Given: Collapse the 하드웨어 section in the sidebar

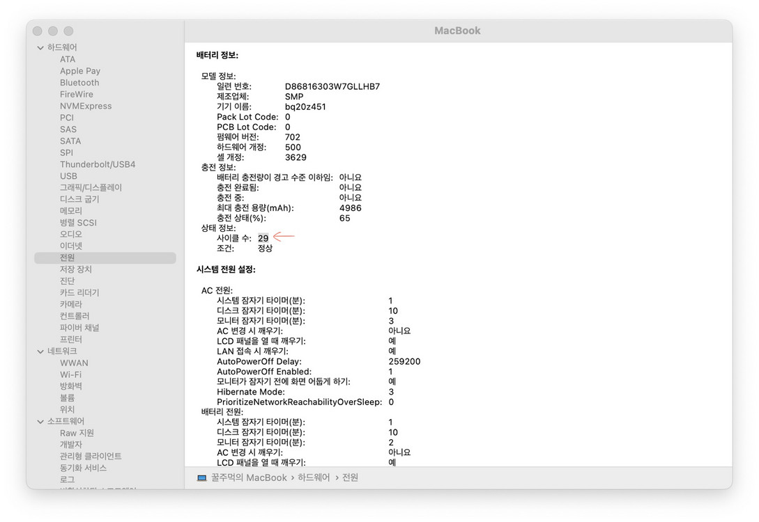Looking at the screenshot, I should coord(40,47).
